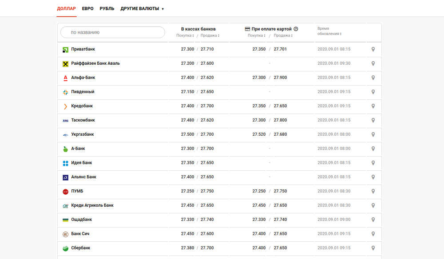Open the Пивденный bank link
Screen dimensions: 444x259
[x=83, y=92]
